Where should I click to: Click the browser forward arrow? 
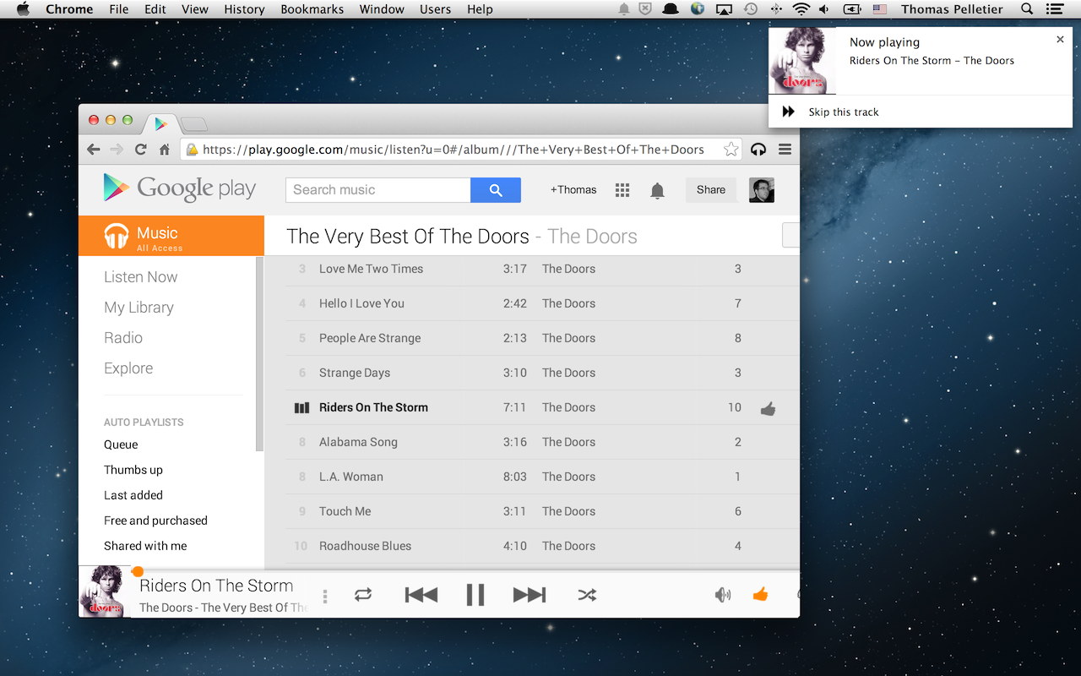(x=117, y=150)
